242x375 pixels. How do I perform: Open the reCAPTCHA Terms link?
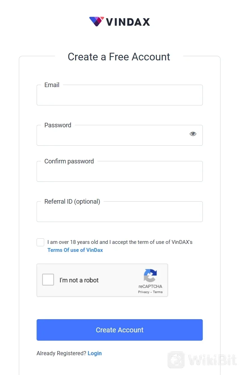158,292
